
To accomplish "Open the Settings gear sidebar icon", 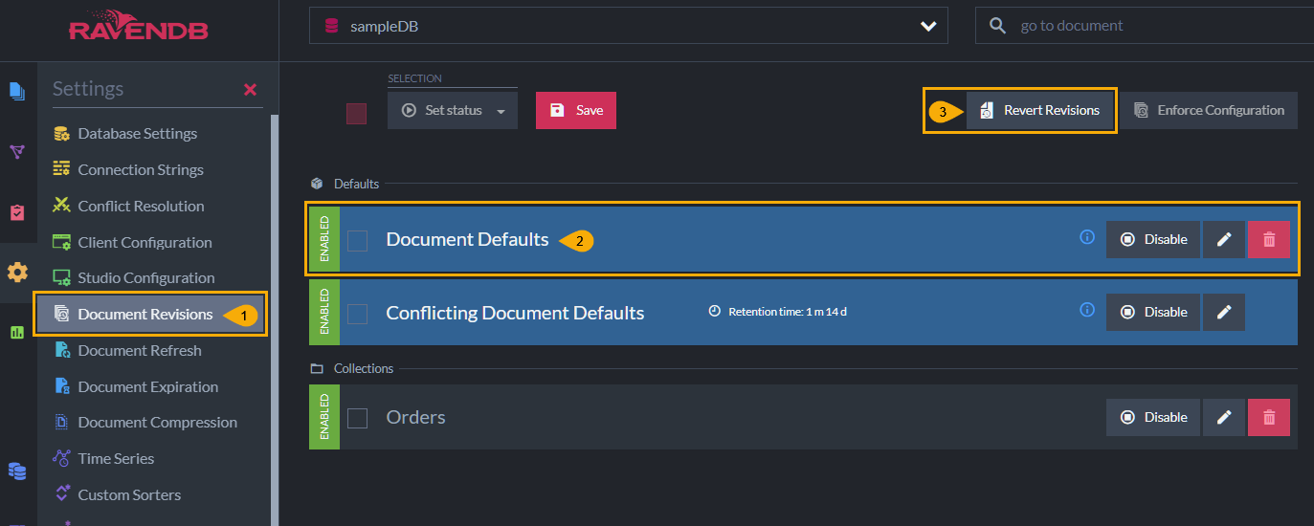I will [17, 273].
